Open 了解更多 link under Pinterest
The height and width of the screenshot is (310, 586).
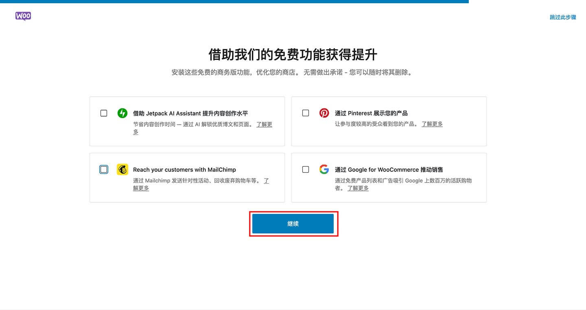click(432, 124)
